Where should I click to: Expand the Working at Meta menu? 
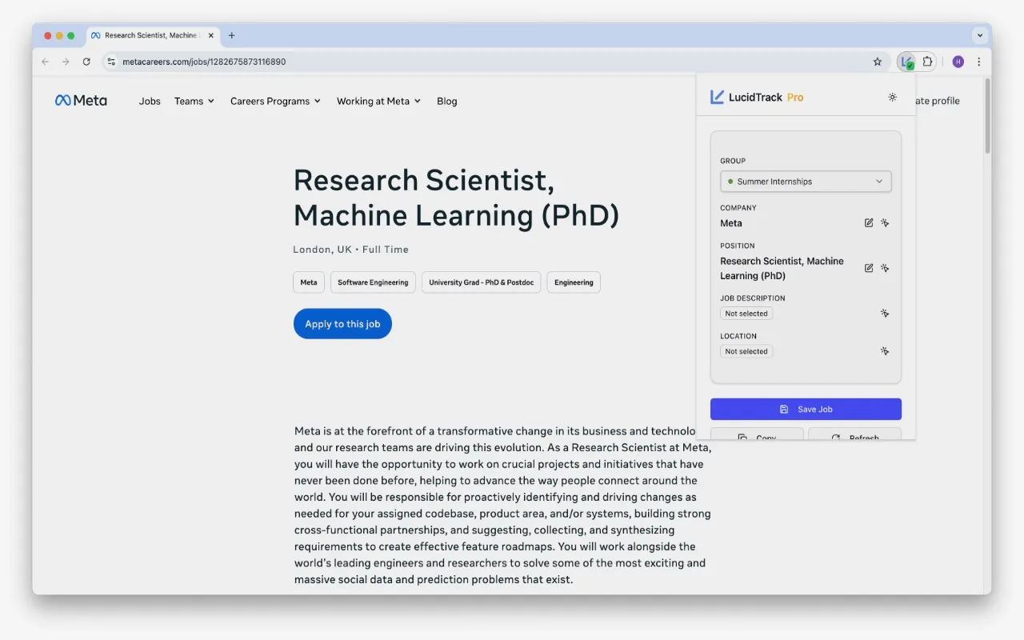pyautogui.click(x=378, y=101)
